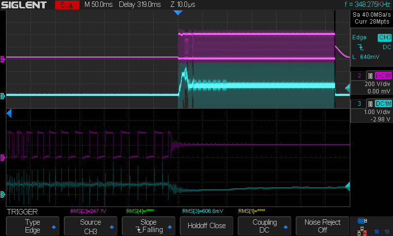Click the blue arrow on Coupling DC button
Screen dimensions: 393x236
[285, 227]
